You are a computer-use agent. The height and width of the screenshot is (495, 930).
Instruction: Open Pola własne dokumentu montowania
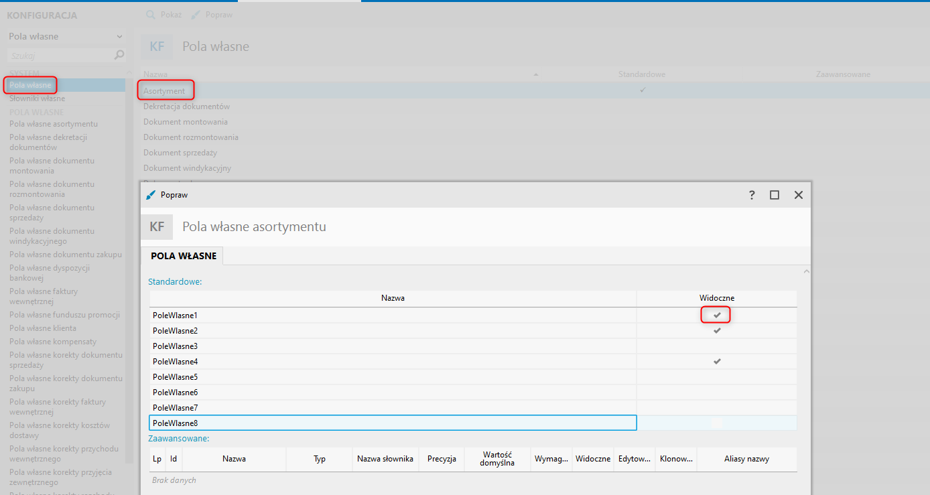52,165
